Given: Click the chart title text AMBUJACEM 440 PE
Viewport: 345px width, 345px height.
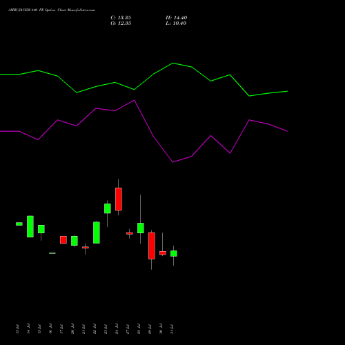Looking at the screenshot, I should tap(26, 10).
